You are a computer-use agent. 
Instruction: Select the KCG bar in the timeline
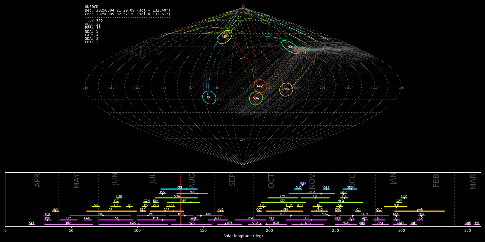(x=192, y=193)
